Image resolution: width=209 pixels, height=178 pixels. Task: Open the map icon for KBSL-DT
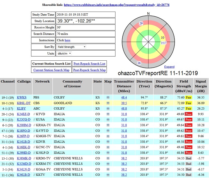108,103
